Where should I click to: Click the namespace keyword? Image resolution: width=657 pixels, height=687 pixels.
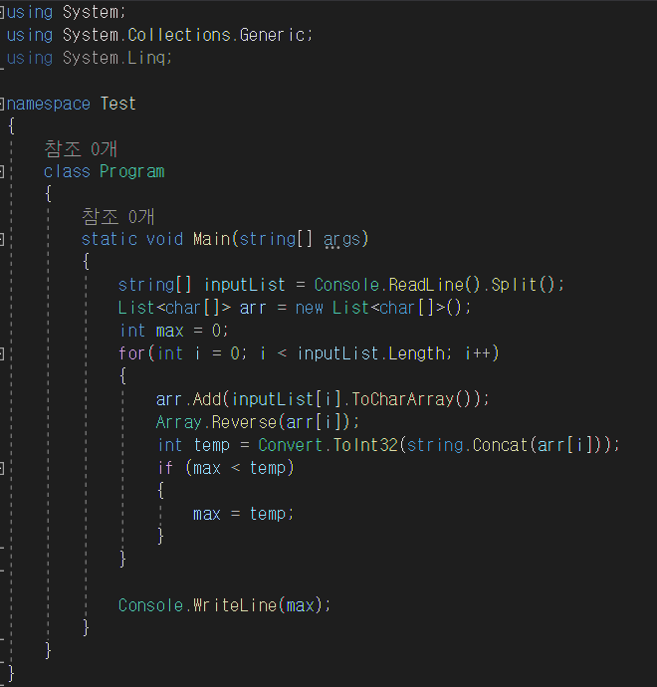(48, 105)
